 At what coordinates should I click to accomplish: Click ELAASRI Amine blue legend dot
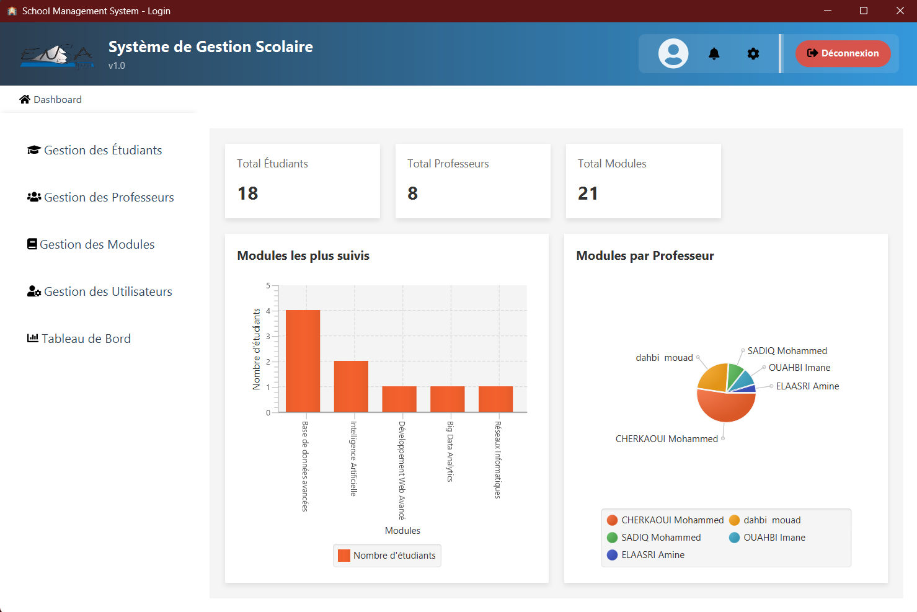(x=613, y=555)
